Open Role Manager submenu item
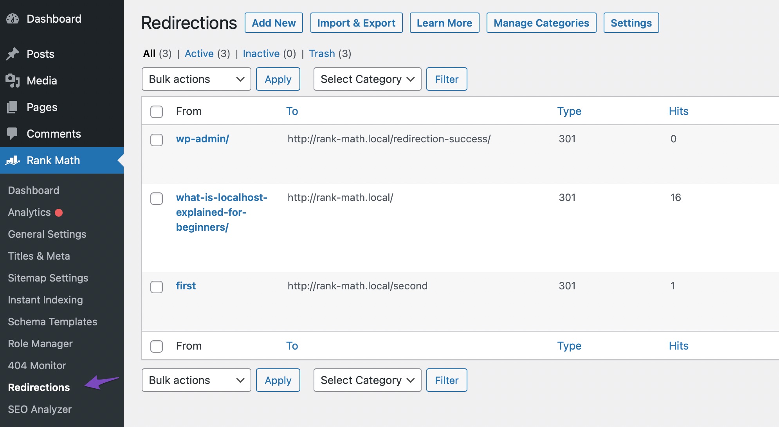Image resolution: width=779 pixels, height=427 pixels. click(40, 344)
